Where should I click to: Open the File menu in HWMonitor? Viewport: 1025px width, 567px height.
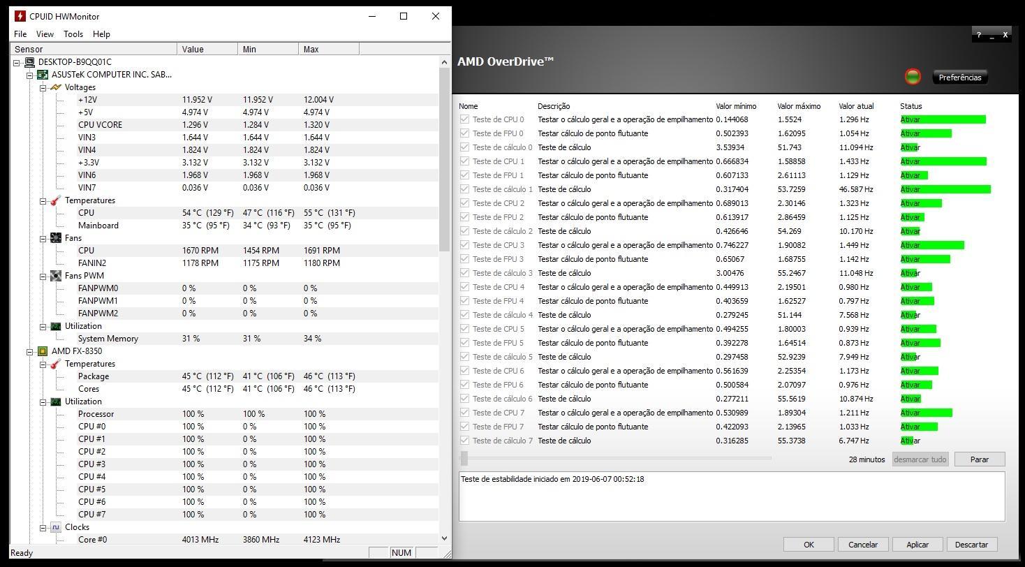(x=20, y=34)
